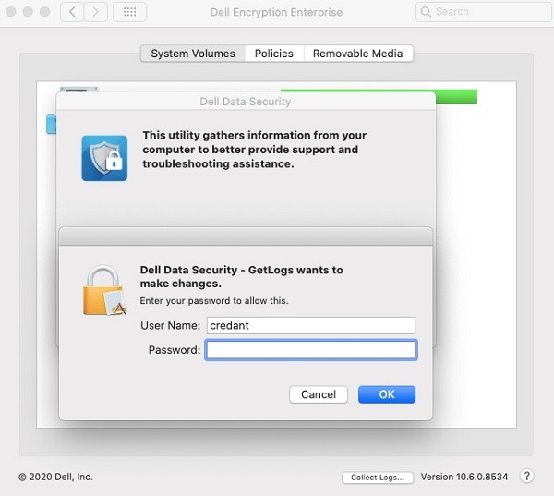
Task: Open the Policies tab
Action: tap(274, 54)
